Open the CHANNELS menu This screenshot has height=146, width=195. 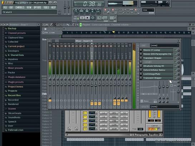20,7
